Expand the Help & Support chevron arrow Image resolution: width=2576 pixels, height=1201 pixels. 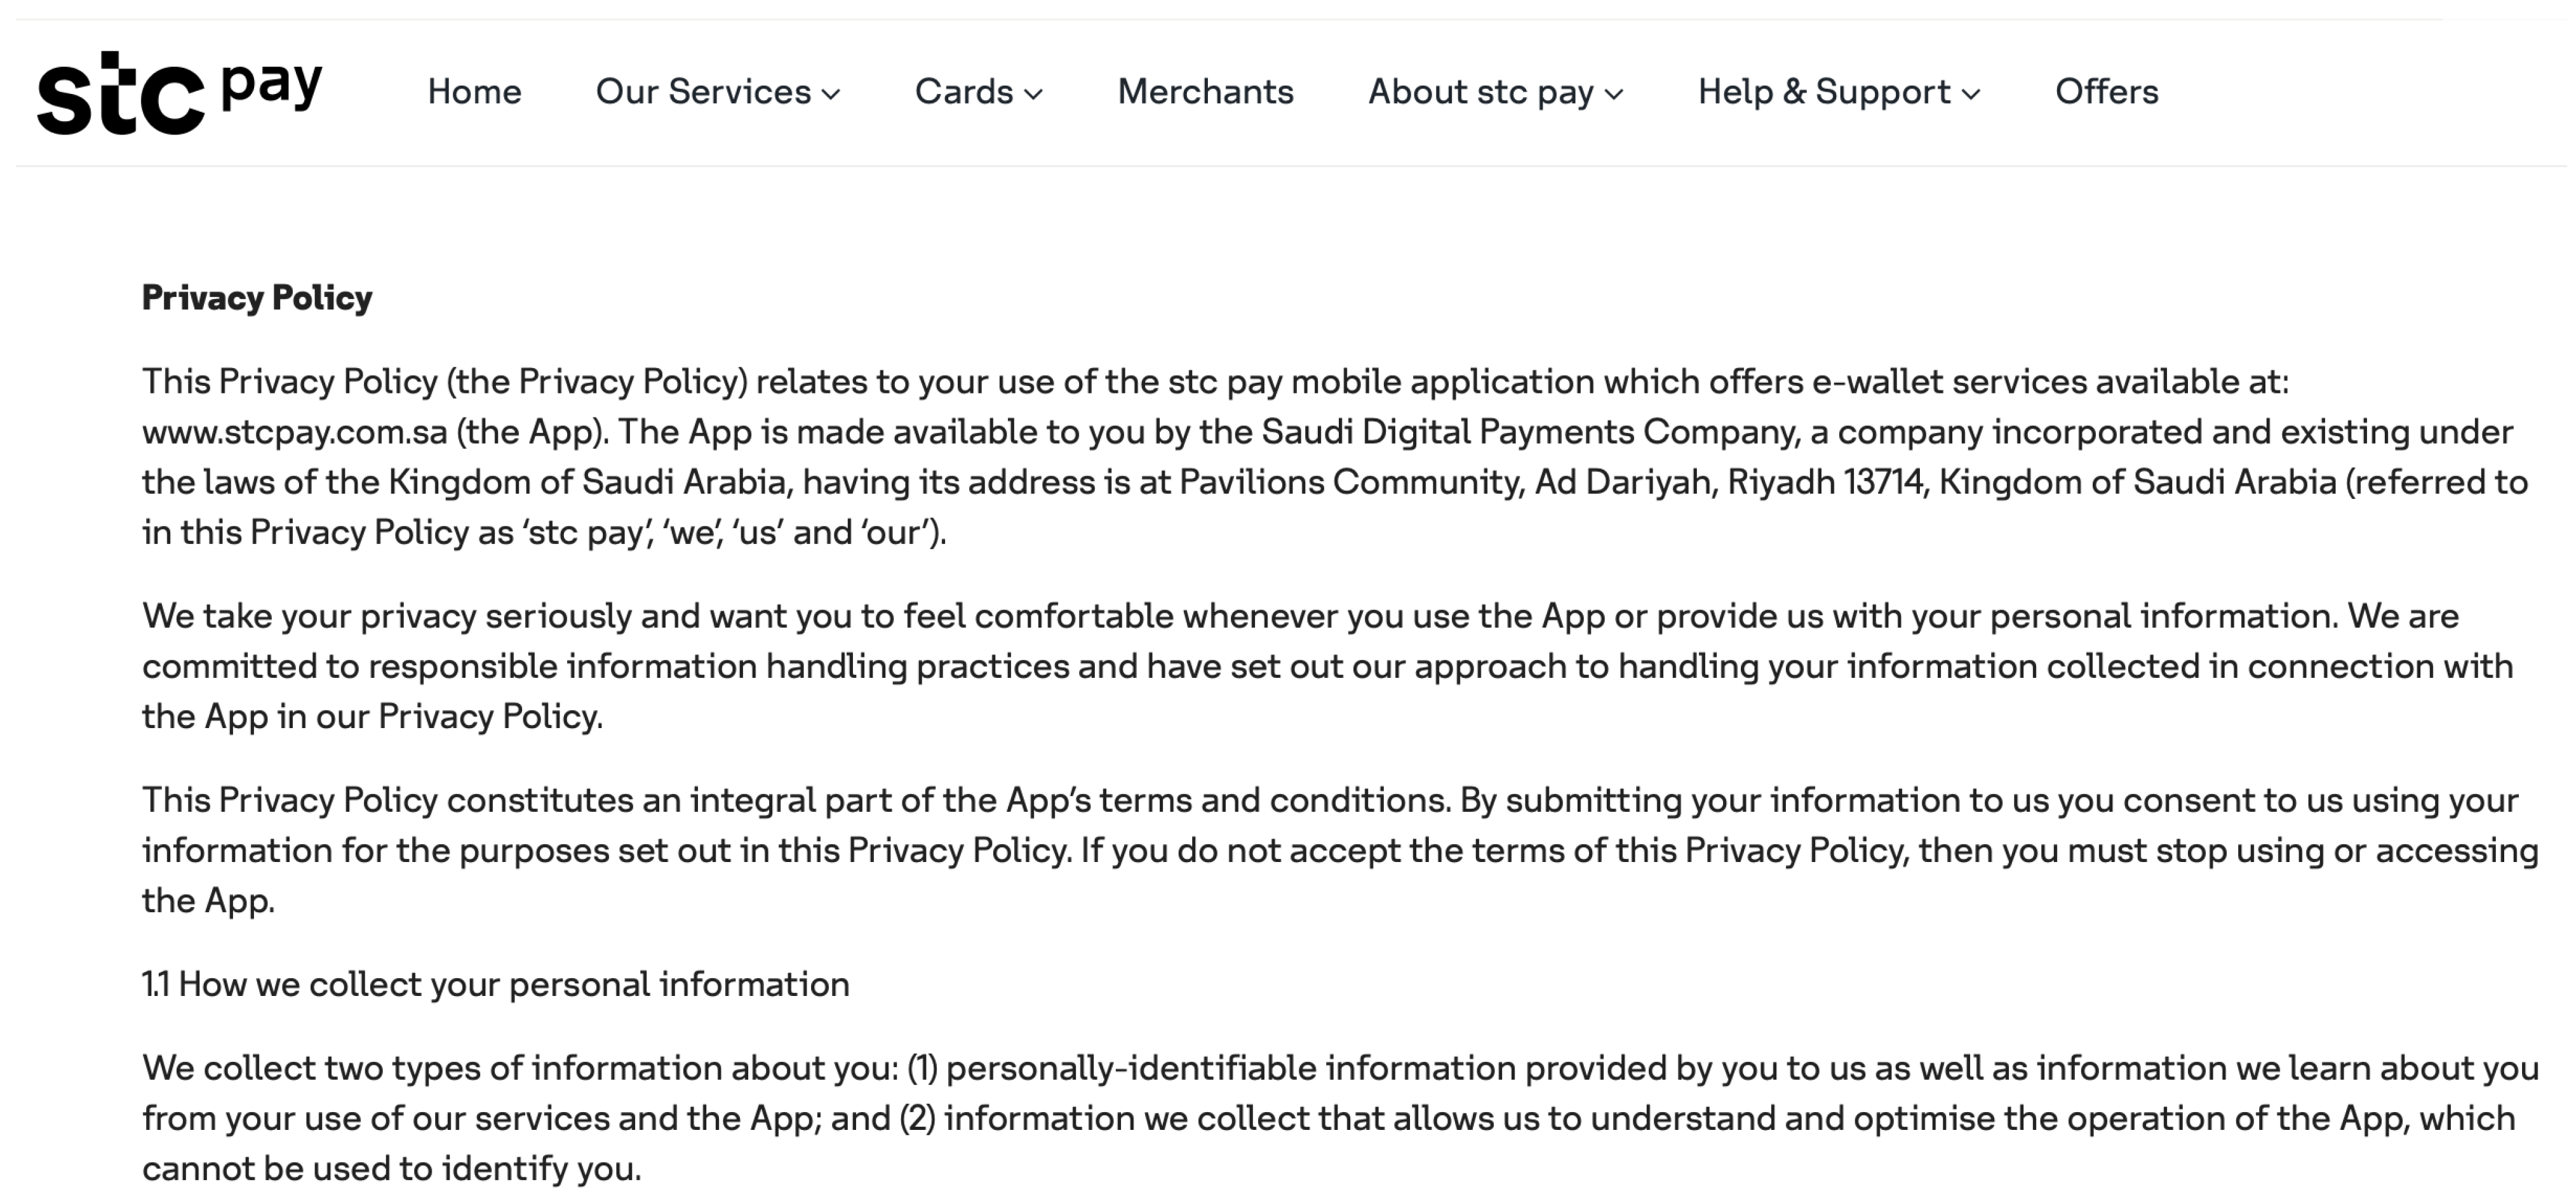coord(1971,95)
